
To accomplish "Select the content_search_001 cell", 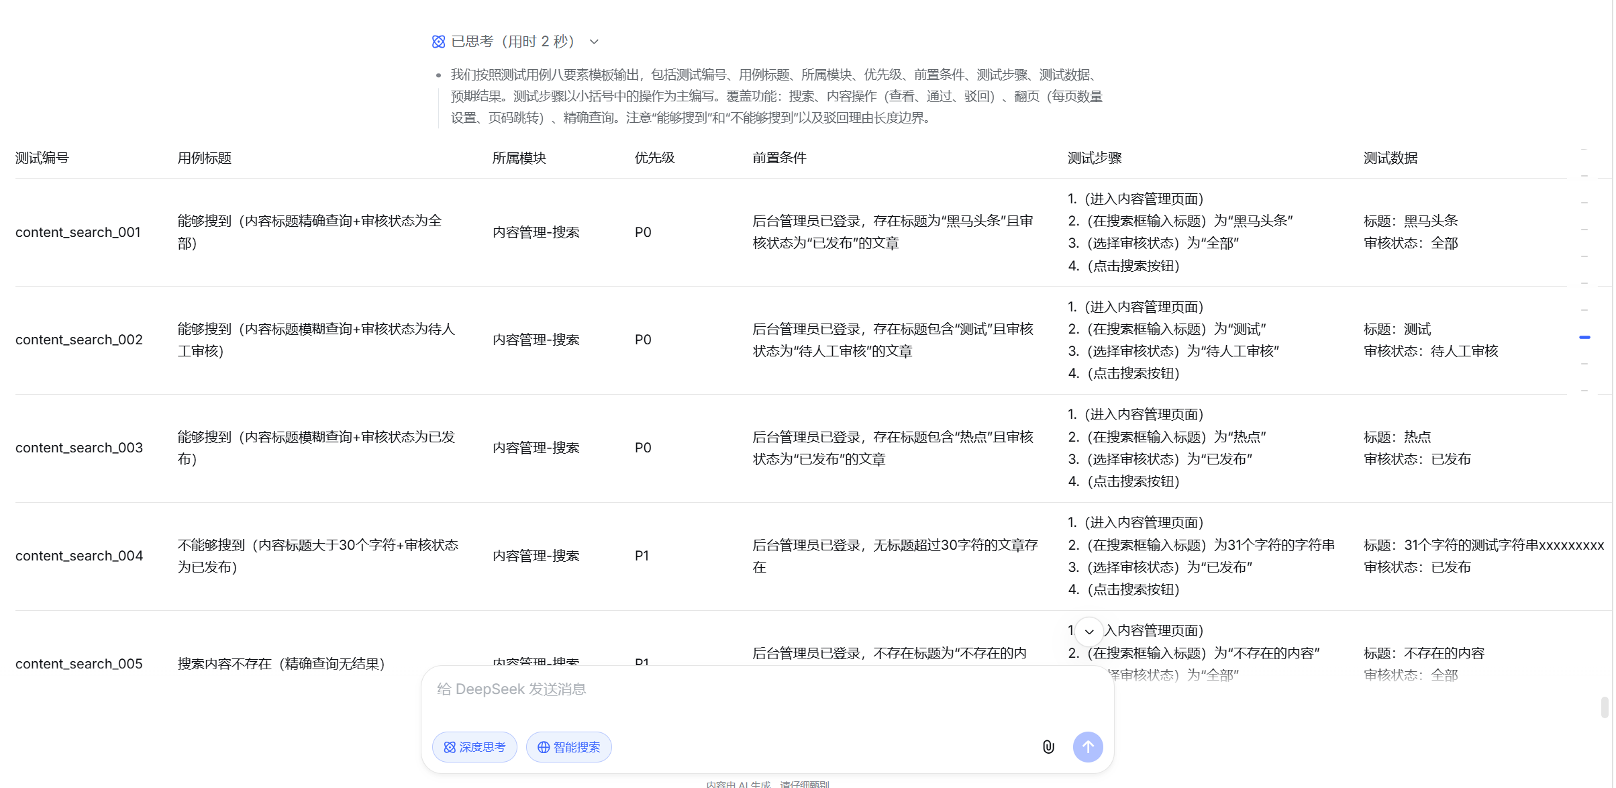I will (x=78, y=232).
